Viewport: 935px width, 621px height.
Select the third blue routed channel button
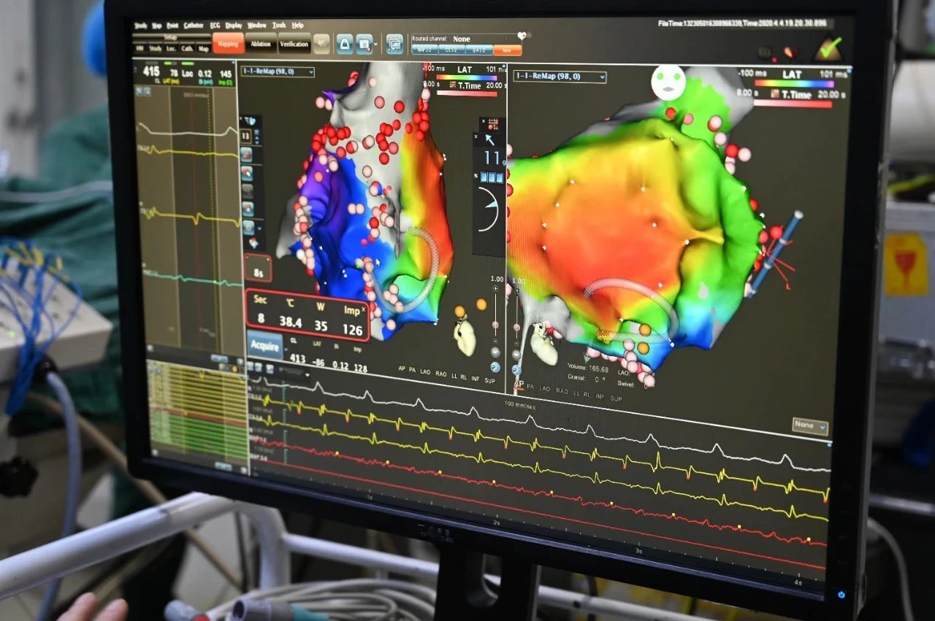pyautogui.click(x=479, y=50)
